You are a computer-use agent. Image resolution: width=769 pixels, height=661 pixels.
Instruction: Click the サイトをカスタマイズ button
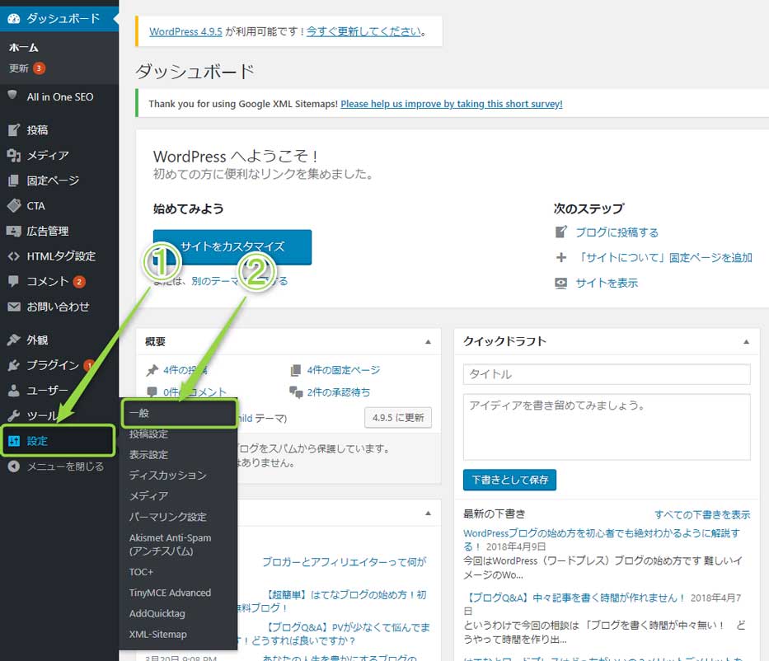(x=232, y=247)
